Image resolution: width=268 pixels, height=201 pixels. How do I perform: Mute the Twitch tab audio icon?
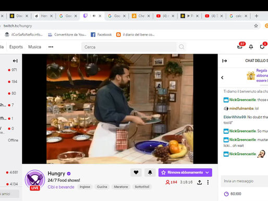[94, 16]
